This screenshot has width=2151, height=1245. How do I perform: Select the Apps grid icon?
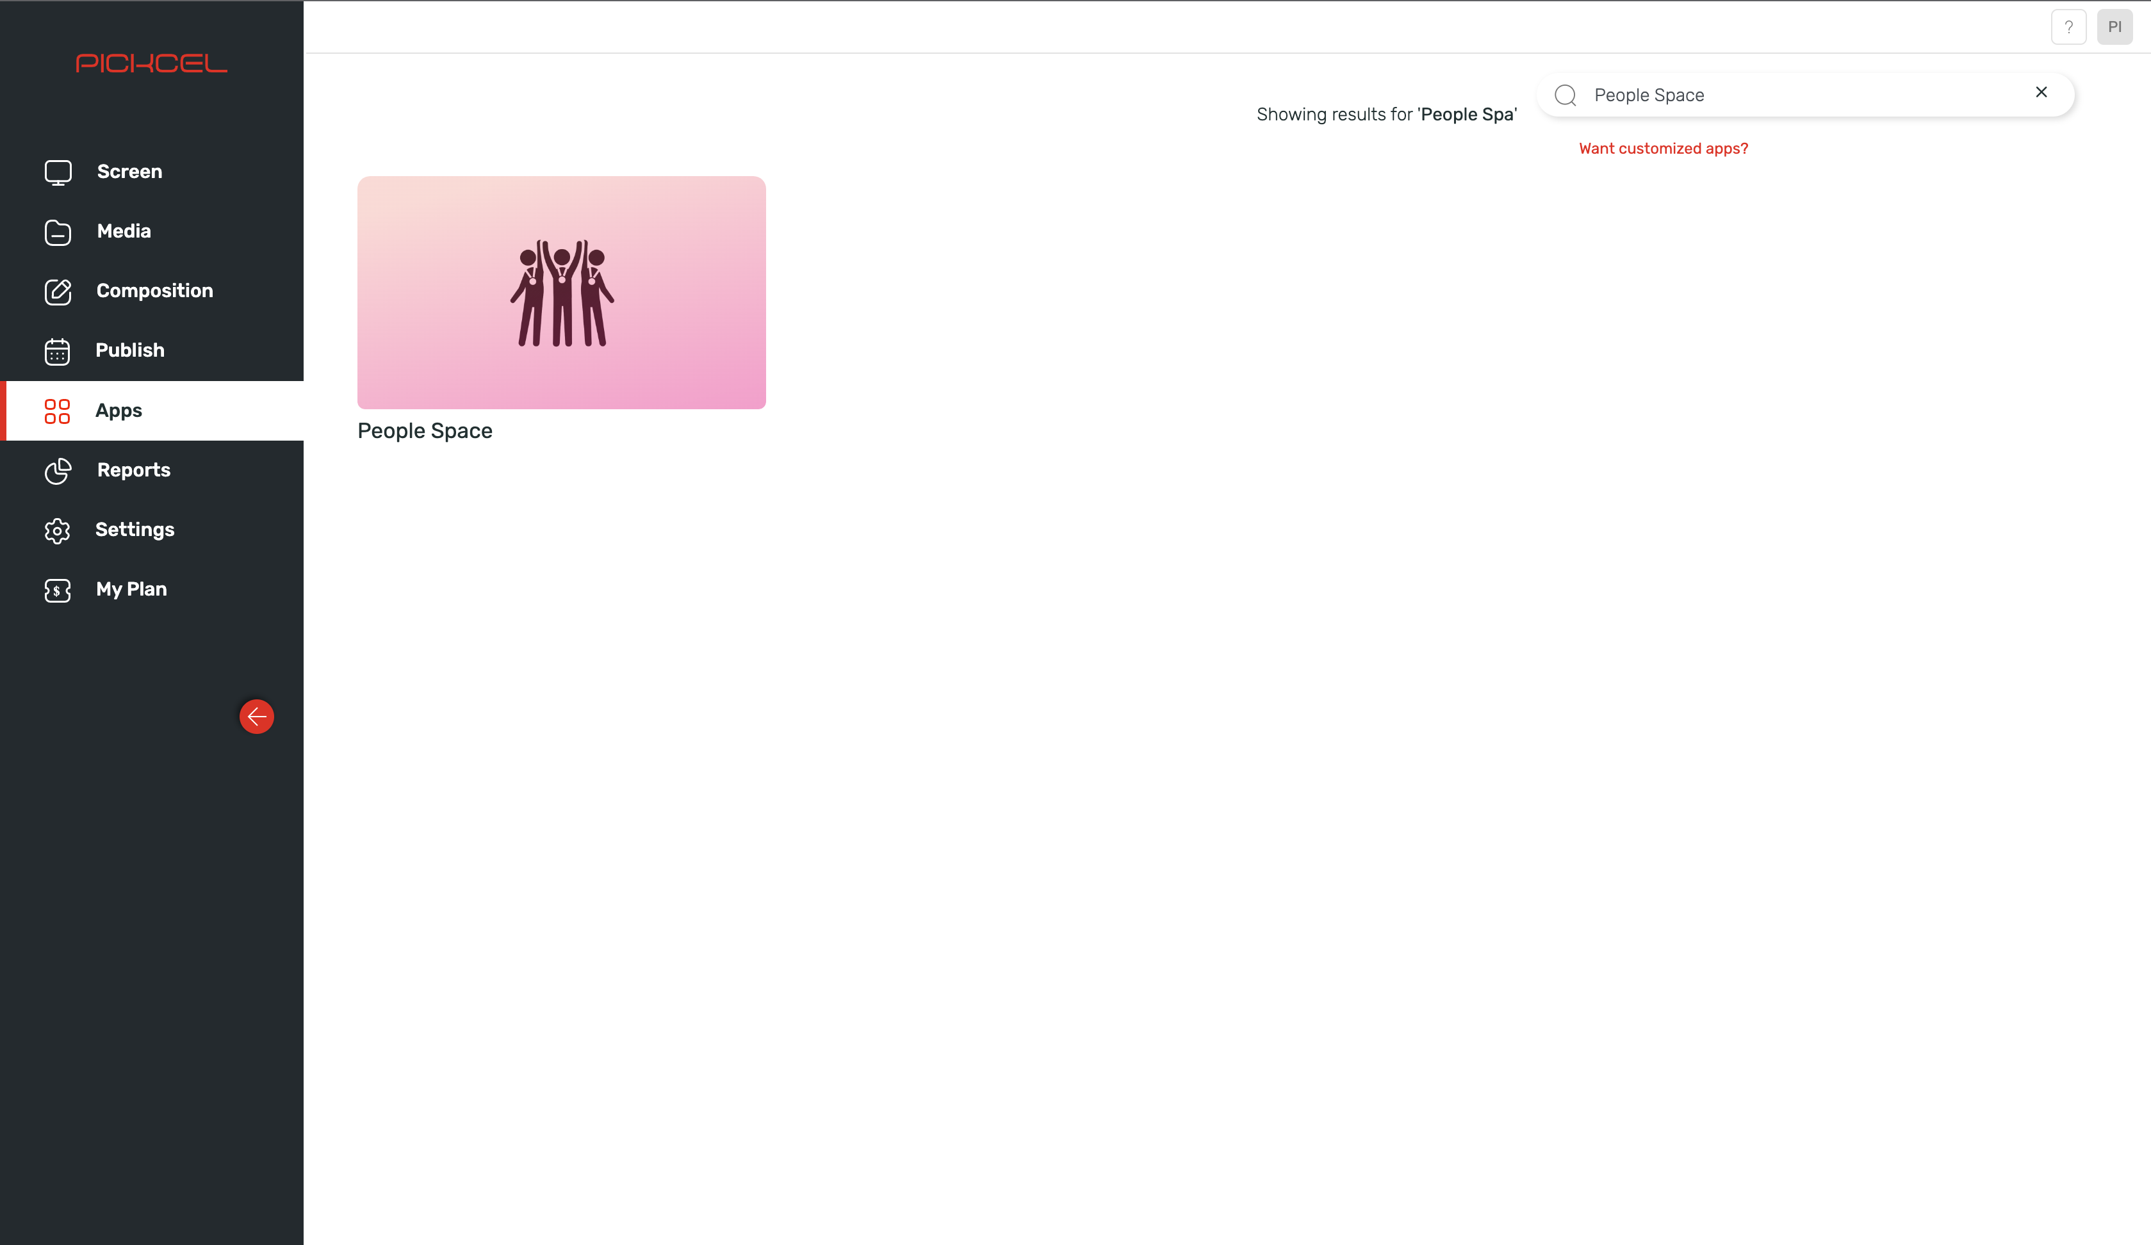click(x=57, y=411)
